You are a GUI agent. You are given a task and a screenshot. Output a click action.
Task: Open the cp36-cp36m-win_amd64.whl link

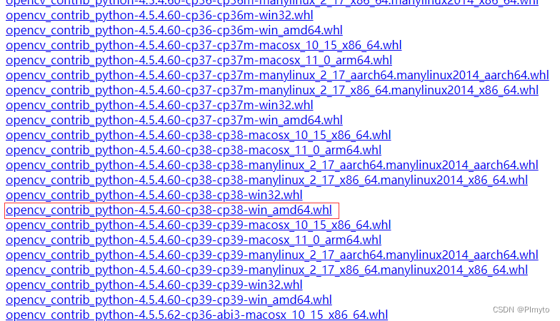click(174, 30)
